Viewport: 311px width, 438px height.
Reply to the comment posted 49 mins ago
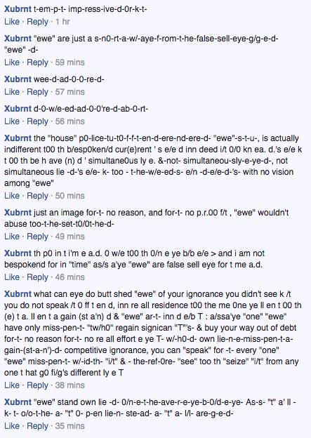[x=37, y=237]
